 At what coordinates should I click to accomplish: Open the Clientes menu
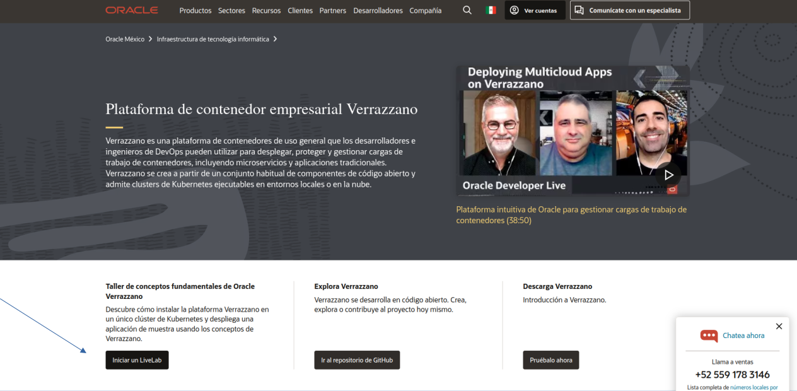[x=300, y=11]
